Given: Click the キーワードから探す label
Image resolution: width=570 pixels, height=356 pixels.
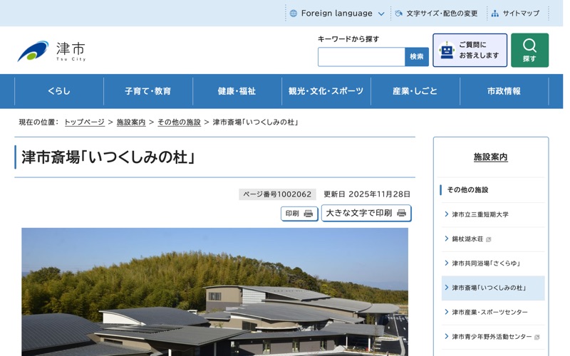Looking at the screenshot, I should point(348,39).
